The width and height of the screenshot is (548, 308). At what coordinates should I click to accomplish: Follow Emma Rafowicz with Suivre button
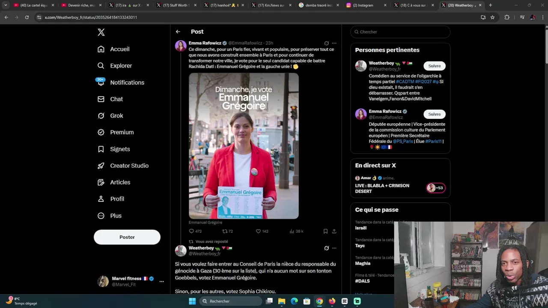[x=435, y=114]
